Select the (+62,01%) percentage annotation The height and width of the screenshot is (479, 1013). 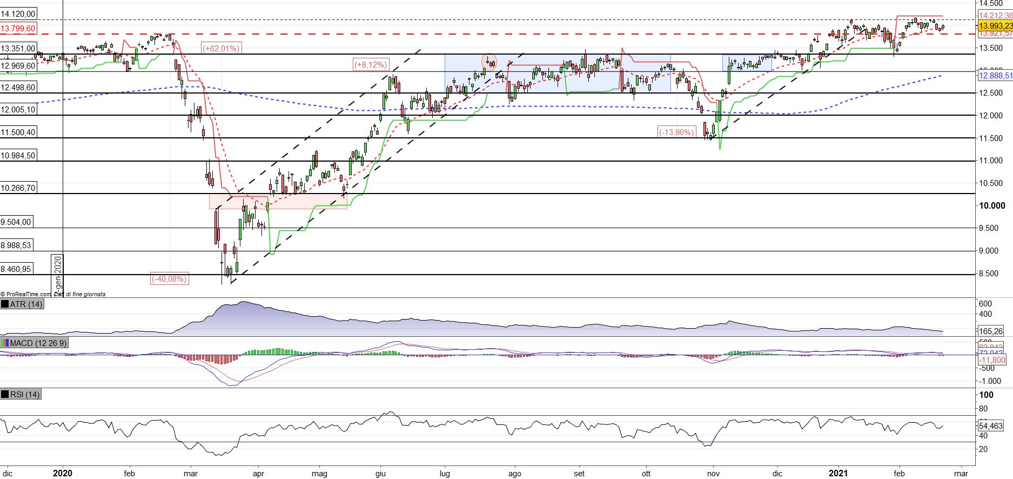pos(221,48)
